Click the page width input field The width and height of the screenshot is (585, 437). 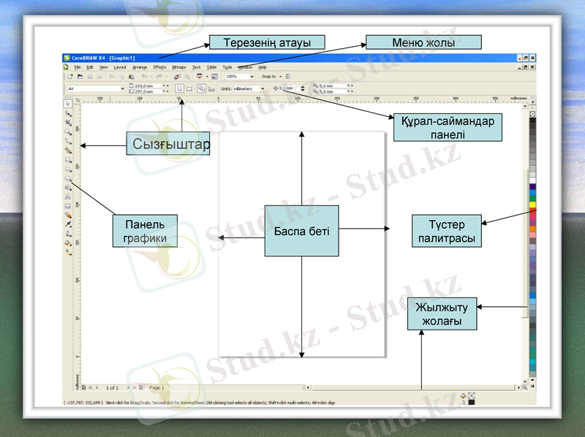[146, 85]
